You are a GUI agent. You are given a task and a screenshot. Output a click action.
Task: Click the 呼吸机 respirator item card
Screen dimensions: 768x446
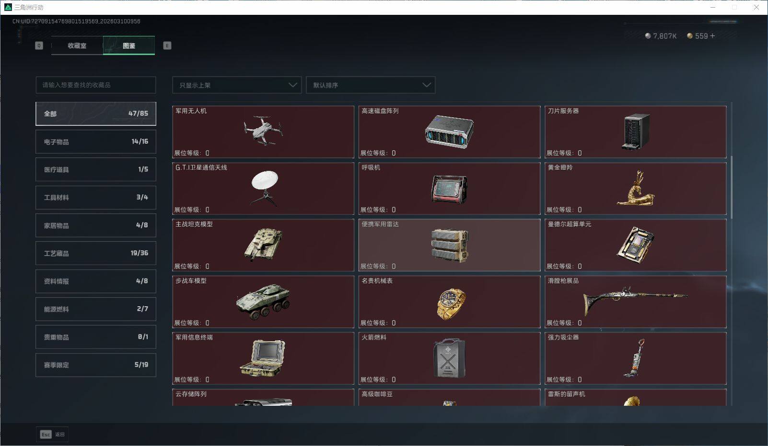(x=449, y=188)
